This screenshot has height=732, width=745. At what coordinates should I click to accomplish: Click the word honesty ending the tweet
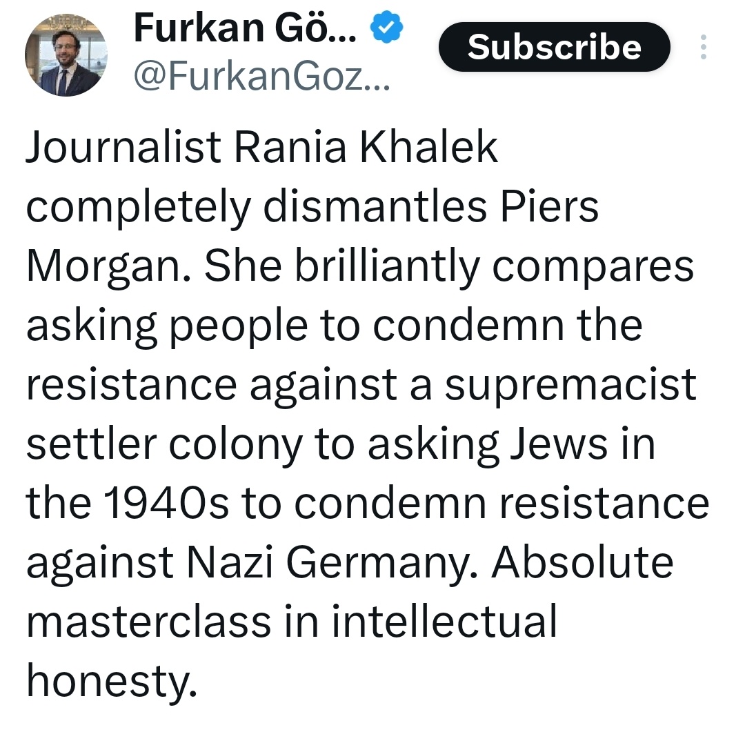[x=107, y=680]
